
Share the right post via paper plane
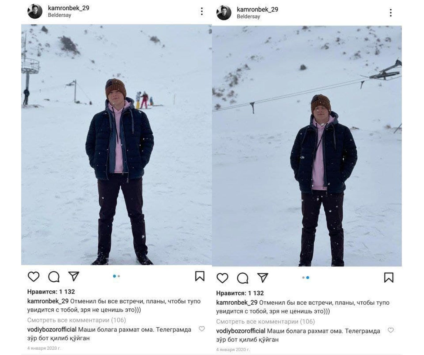pyautogui.click(x=263, y=278)
